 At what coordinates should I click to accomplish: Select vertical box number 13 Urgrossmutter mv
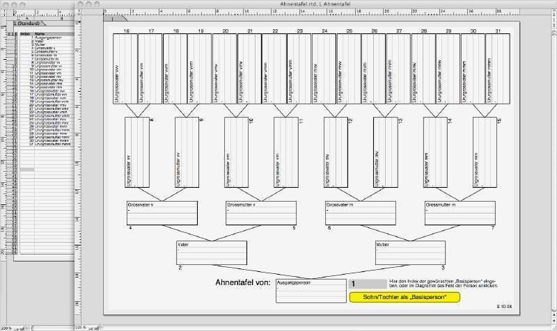386,152
